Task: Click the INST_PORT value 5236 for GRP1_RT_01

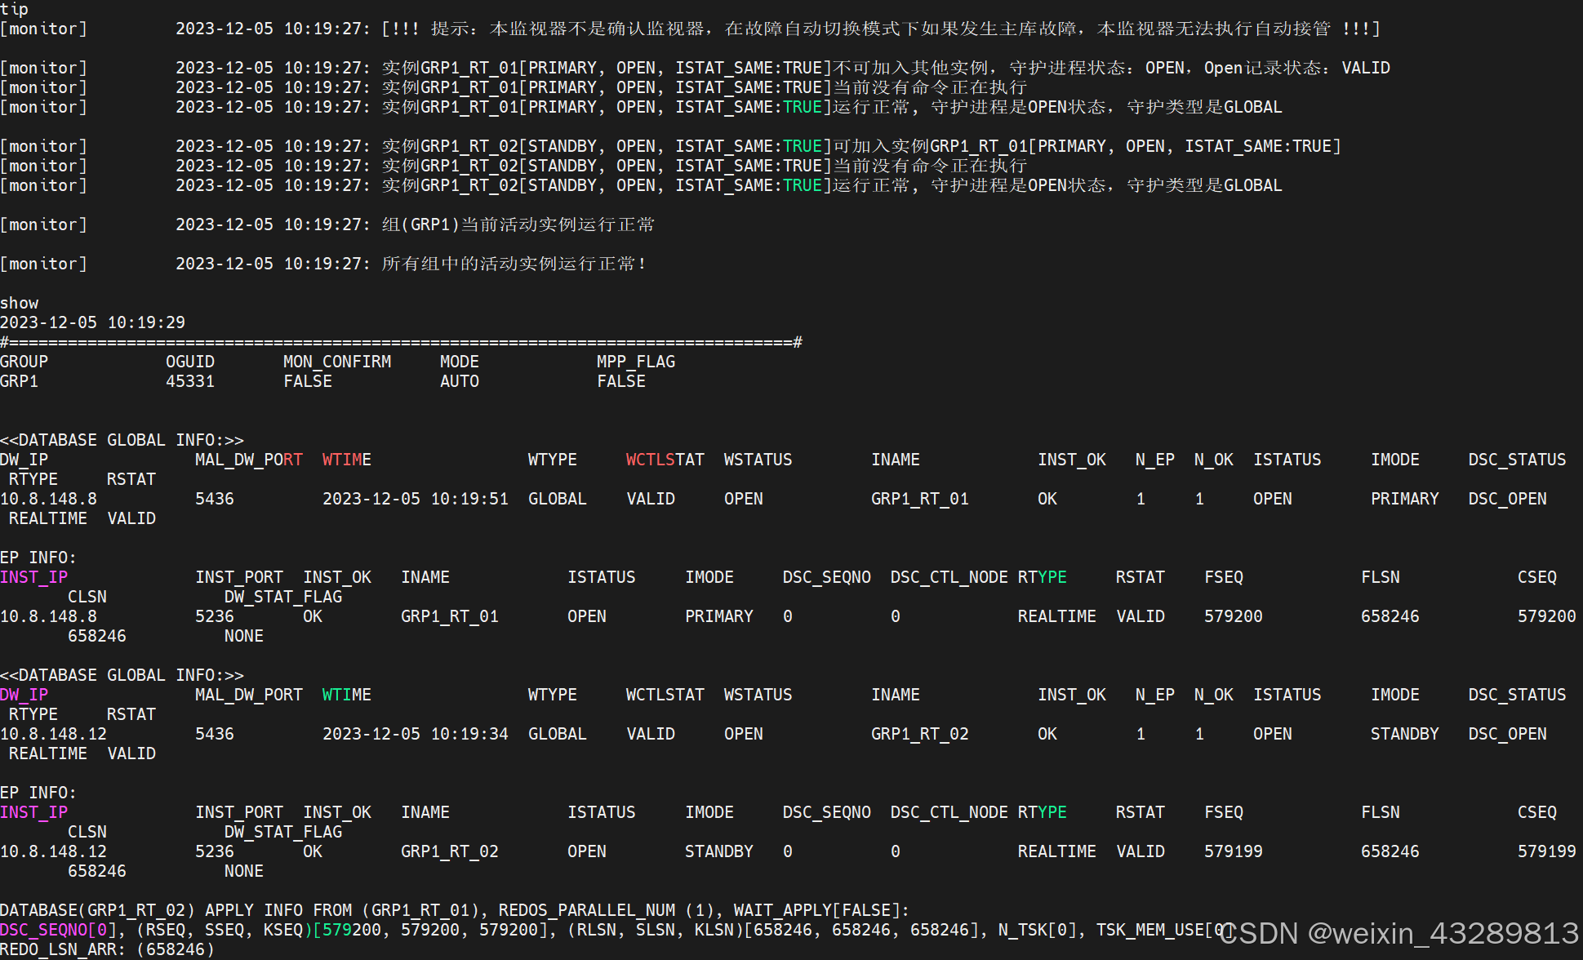Action: (215, 616)
